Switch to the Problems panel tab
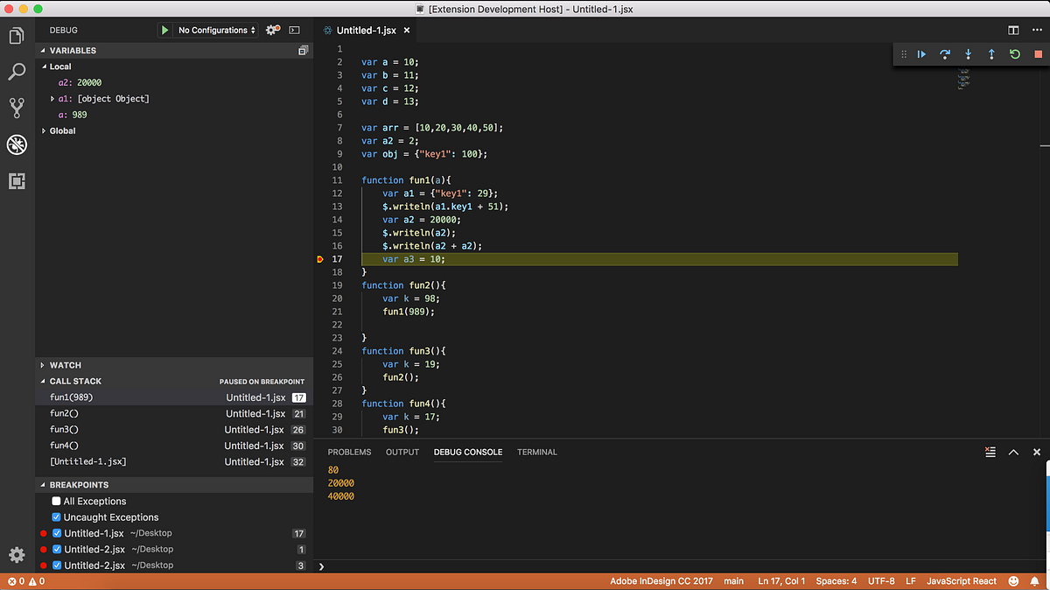Screen dimensions: 1050x590 point(349,453)
